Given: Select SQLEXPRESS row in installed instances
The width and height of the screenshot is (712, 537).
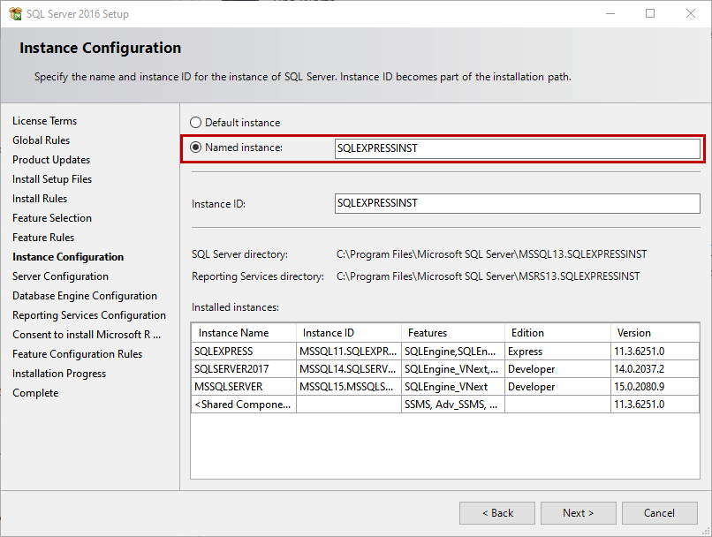Looking at the screenshot, I should 244,352.
